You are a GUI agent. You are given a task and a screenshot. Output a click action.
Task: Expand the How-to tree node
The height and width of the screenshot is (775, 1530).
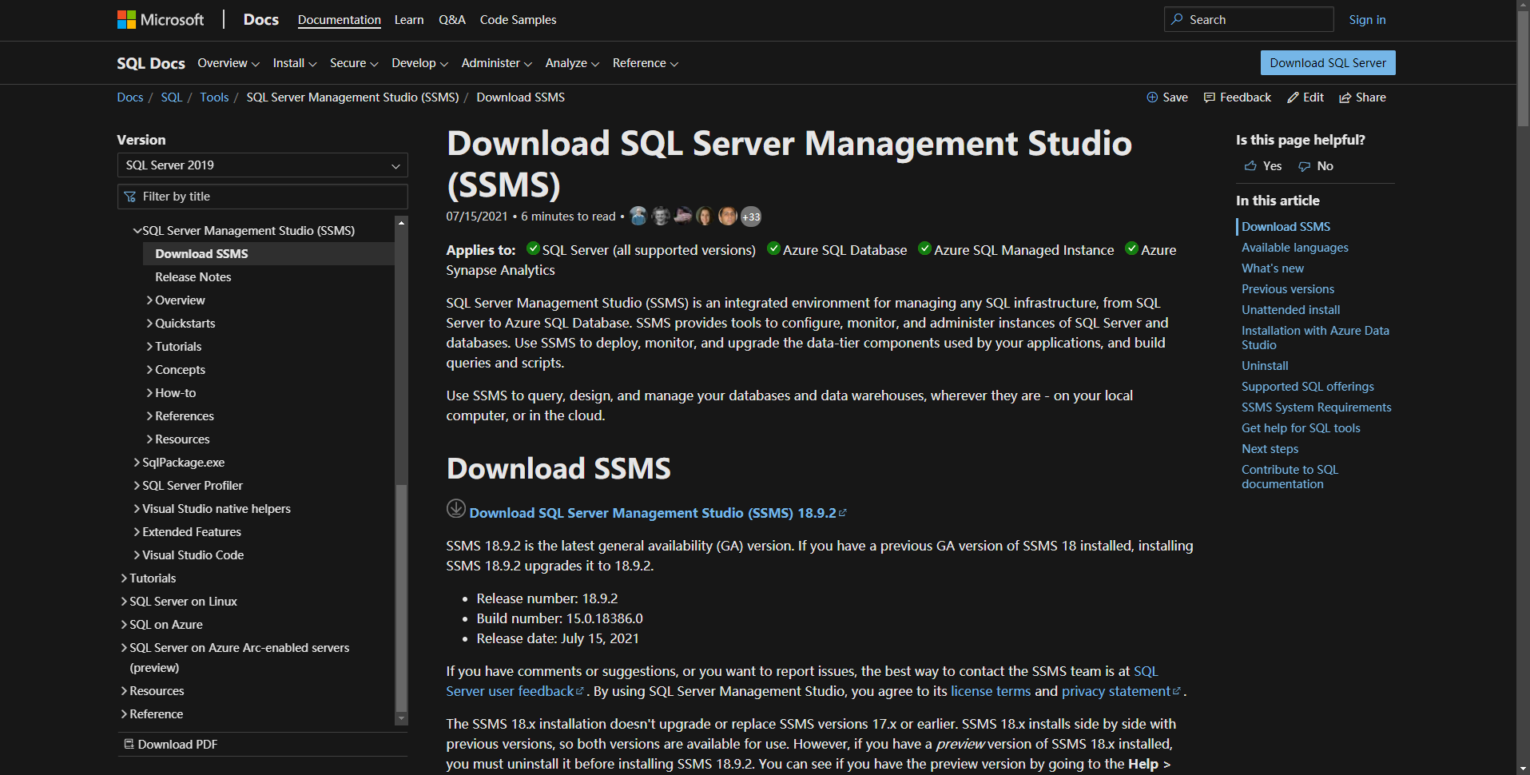(149, 393)
